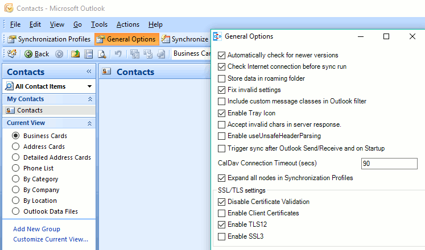Viewport: 425px width, 250px height.
Task: Open the Go menu
Action: coord(77,24)
